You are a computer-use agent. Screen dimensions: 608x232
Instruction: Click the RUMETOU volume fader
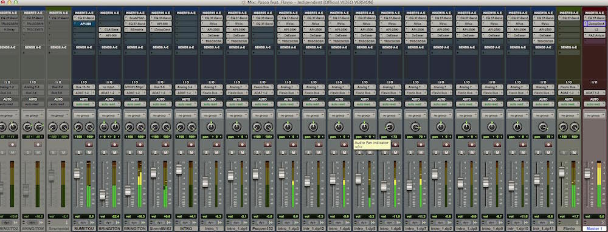[77, 173]
